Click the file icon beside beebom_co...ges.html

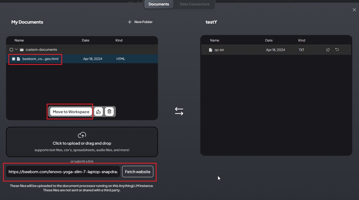click(18, 59)
